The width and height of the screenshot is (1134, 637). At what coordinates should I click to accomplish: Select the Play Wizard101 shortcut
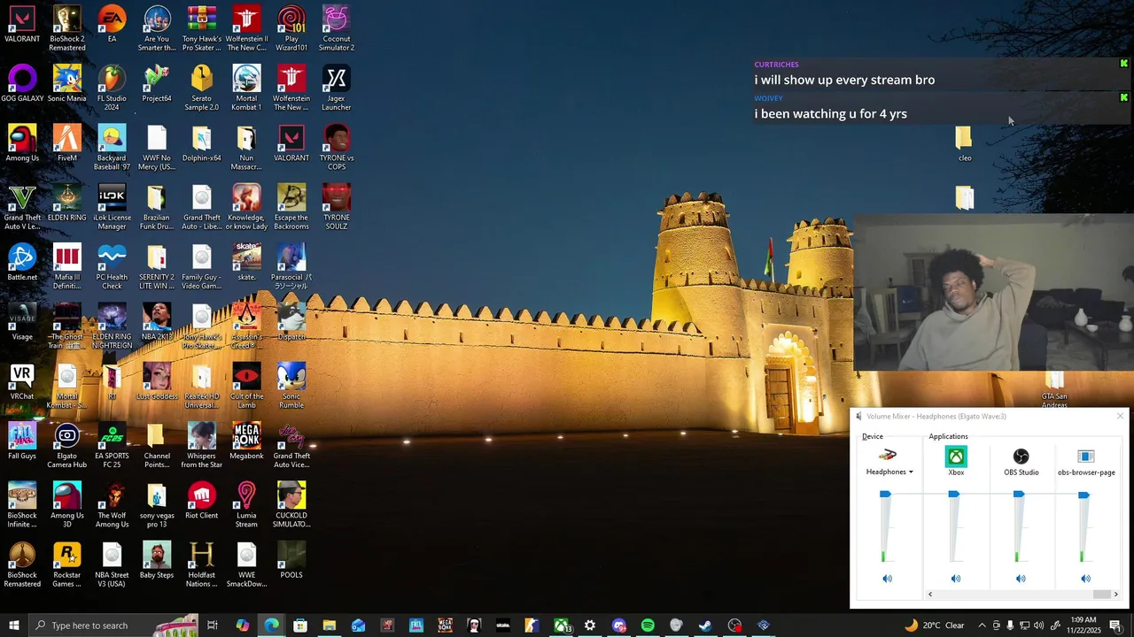(x=291, y=28)
